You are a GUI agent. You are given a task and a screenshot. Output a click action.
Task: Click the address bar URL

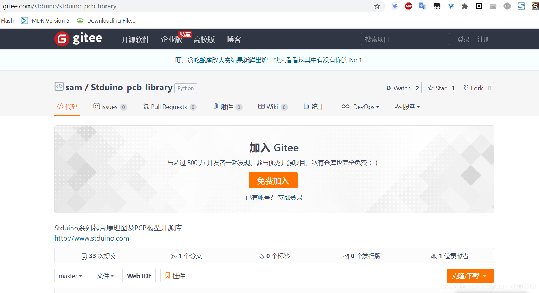(60, 6)
